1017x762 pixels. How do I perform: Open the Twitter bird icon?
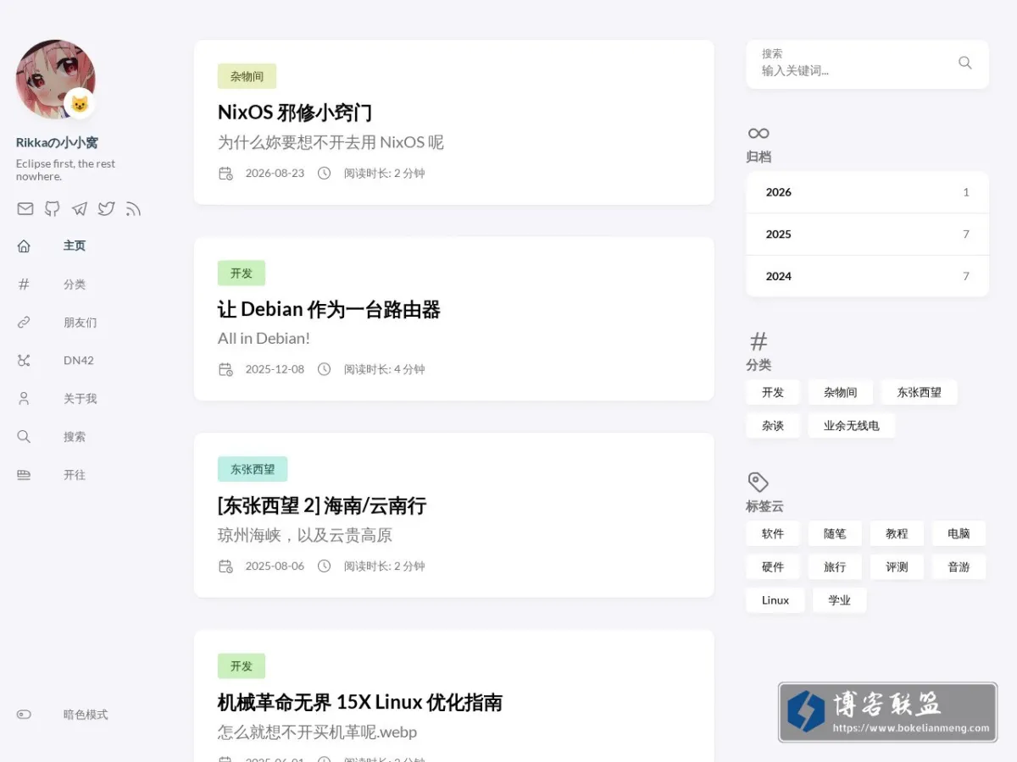pos(106,208)
